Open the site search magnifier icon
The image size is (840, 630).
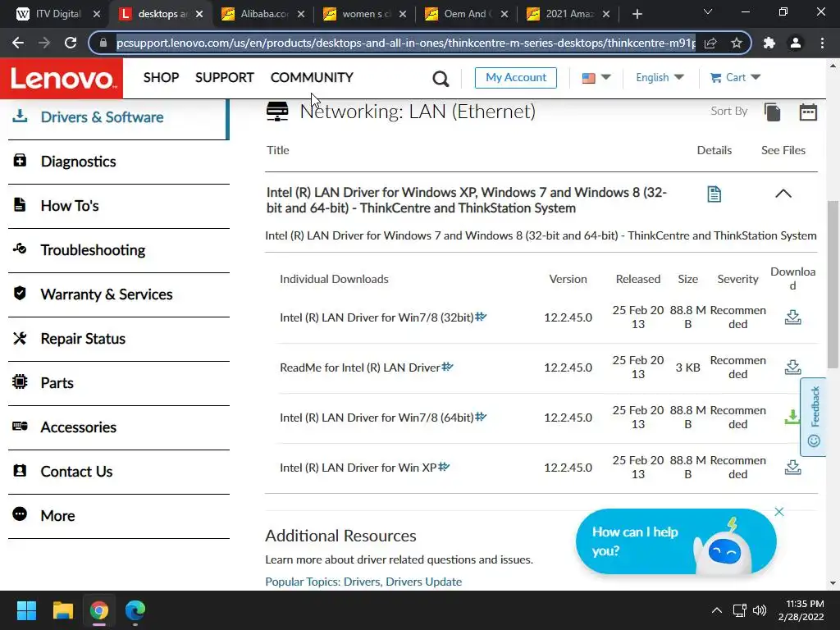pos(441,79)
